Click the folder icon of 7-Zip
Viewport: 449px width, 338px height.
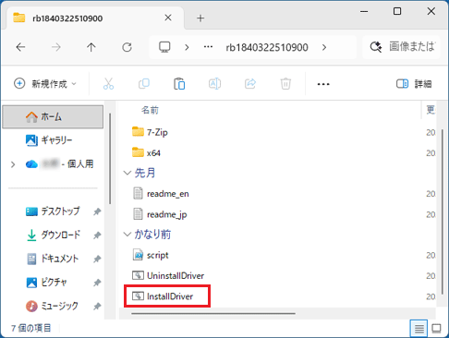(x=138, y=132)
